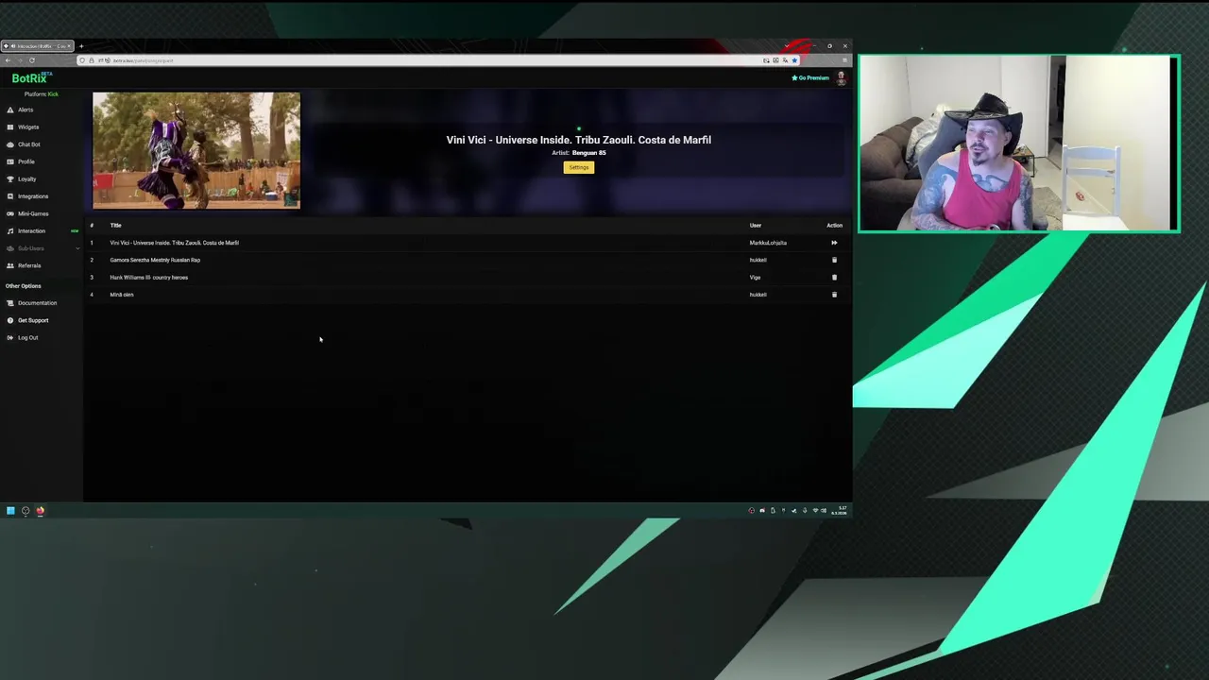Click the Referrals people icon
Screen dimensions: 1209x680
pos(10,265)
